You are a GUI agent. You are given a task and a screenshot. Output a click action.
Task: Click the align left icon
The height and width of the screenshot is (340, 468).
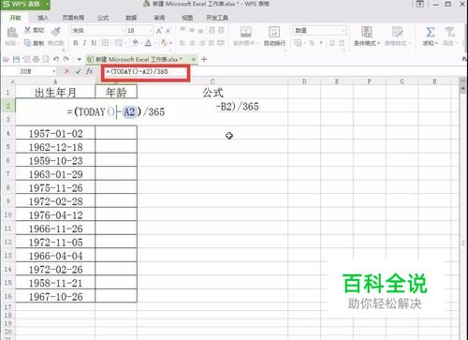(x=183, y=43)
